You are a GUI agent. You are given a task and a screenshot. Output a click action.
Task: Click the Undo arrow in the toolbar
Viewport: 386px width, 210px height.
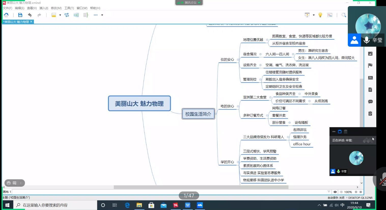(x=30, y=15)
